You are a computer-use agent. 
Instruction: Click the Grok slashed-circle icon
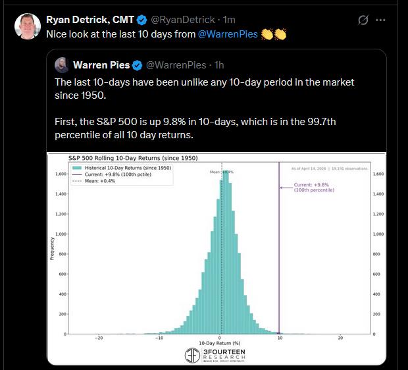(x=363, y=20)
